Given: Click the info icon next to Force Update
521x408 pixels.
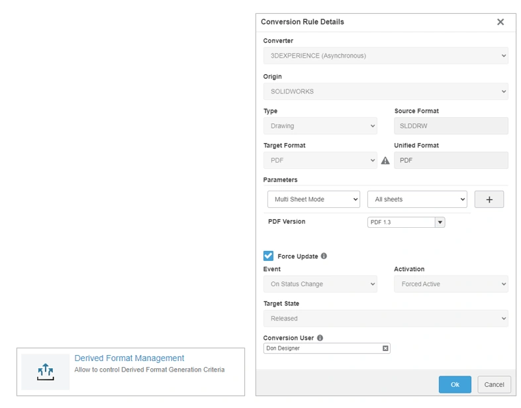Looking at the screenshot, I should [324, 256].
